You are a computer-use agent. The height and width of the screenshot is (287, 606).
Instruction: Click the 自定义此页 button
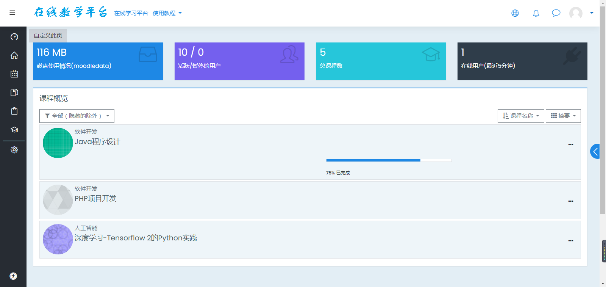pos(48,36)
